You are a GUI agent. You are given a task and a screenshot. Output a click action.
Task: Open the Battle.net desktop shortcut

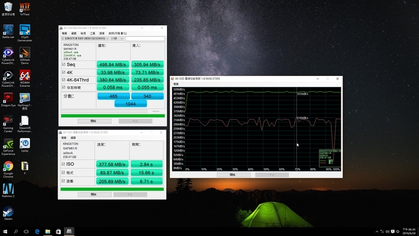(x=8, y=29)
